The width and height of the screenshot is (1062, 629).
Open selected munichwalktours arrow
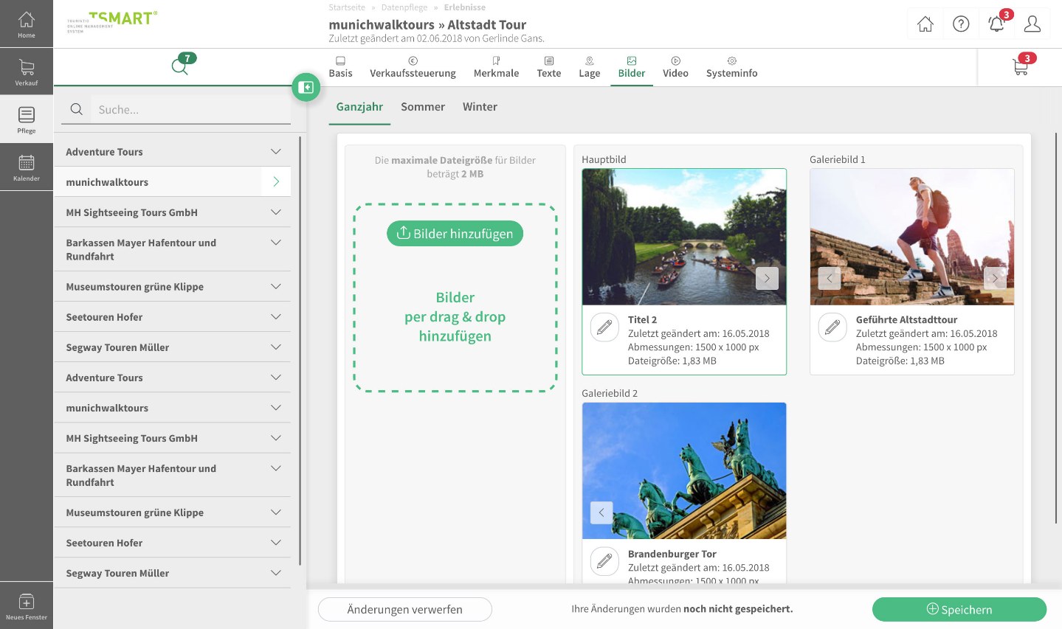click(x=276, y=181)
